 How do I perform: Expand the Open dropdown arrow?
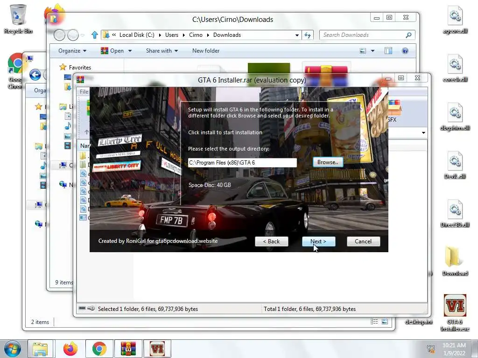click(130, 51)
